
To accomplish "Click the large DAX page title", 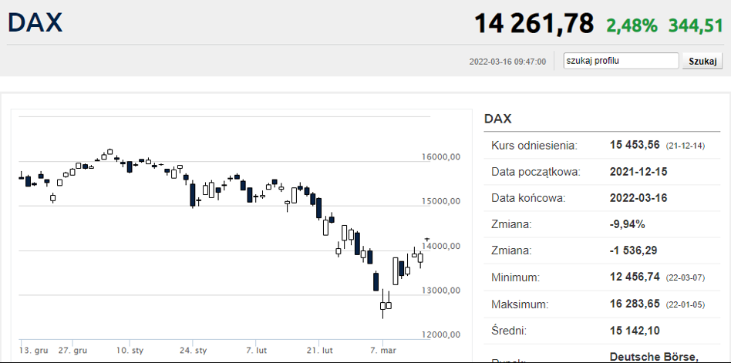I will [x=35, y=22].
